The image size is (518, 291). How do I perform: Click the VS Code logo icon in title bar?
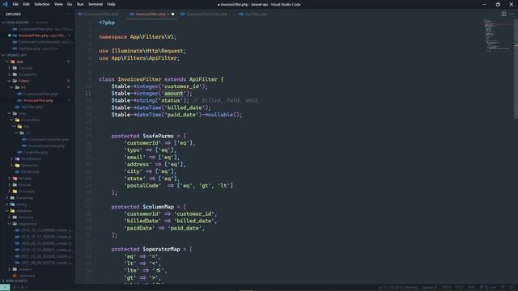pyautogui.click(x=5, y=4)
